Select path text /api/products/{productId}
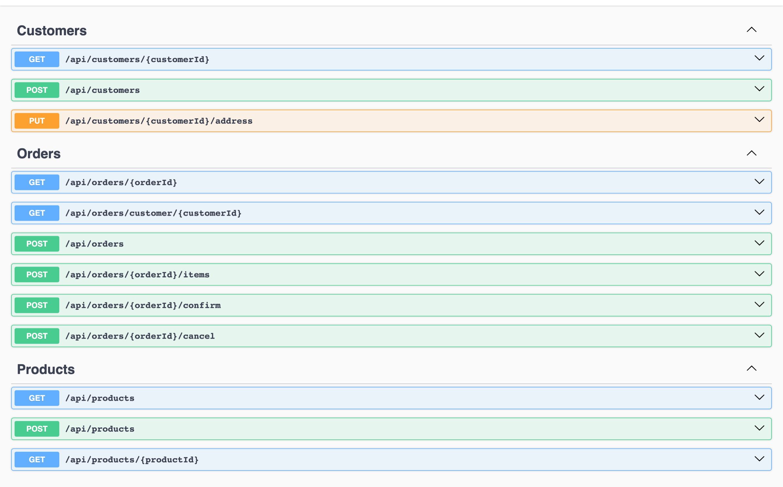The height and width of the screenshot is (487, 783). tap(132, 460)
